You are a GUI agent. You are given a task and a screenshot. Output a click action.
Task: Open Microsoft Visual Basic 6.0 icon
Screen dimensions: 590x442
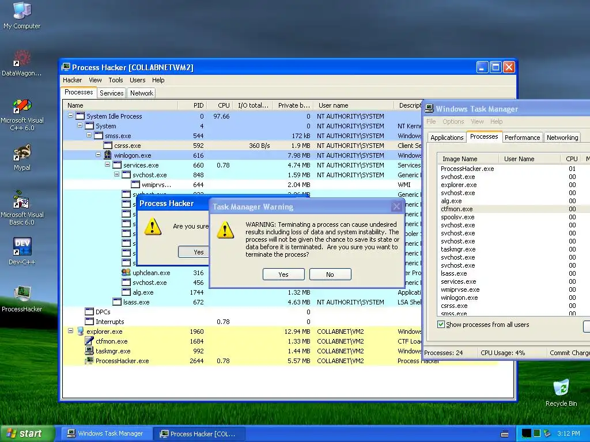click(x=22, y=200)
